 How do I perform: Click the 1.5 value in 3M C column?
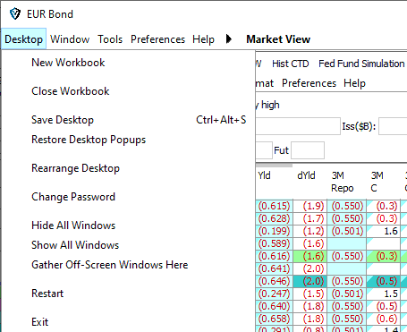pyautogui.click(x=383, y=294)
